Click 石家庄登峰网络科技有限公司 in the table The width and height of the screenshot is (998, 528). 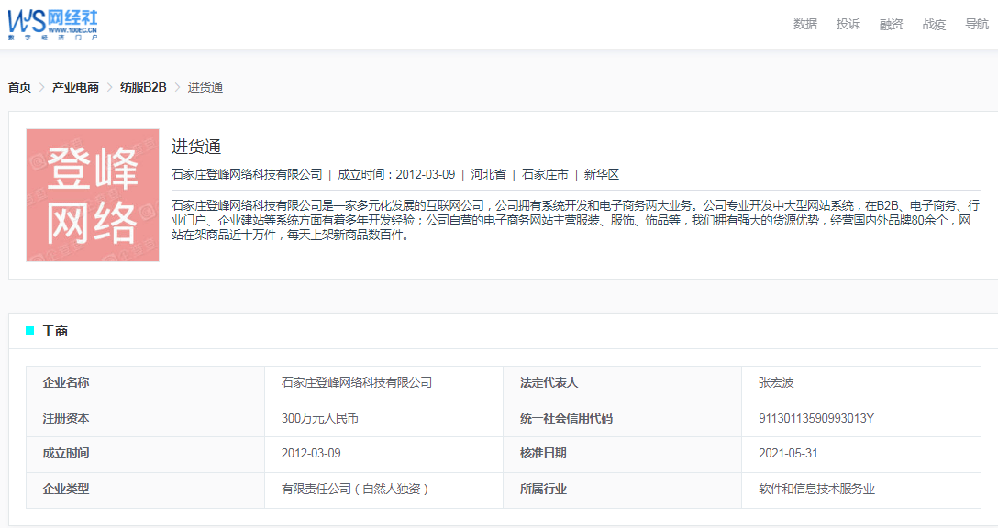pyautogui.click(x=357, y=382)
